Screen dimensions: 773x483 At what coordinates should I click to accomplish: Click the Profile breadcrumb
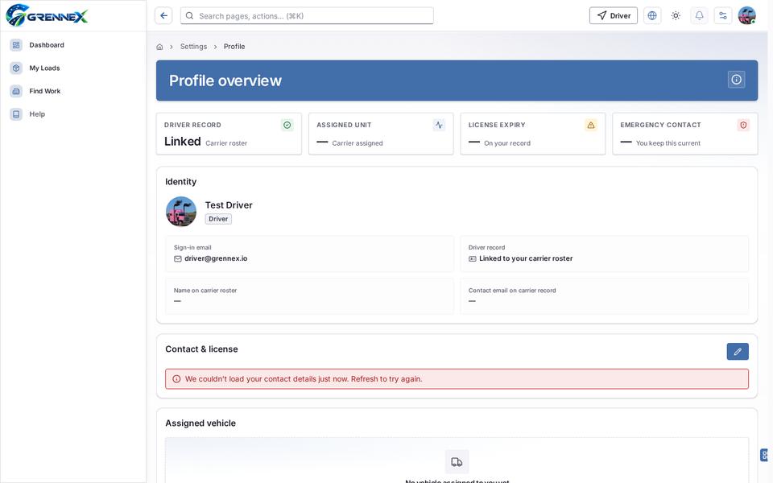(234, 47)
